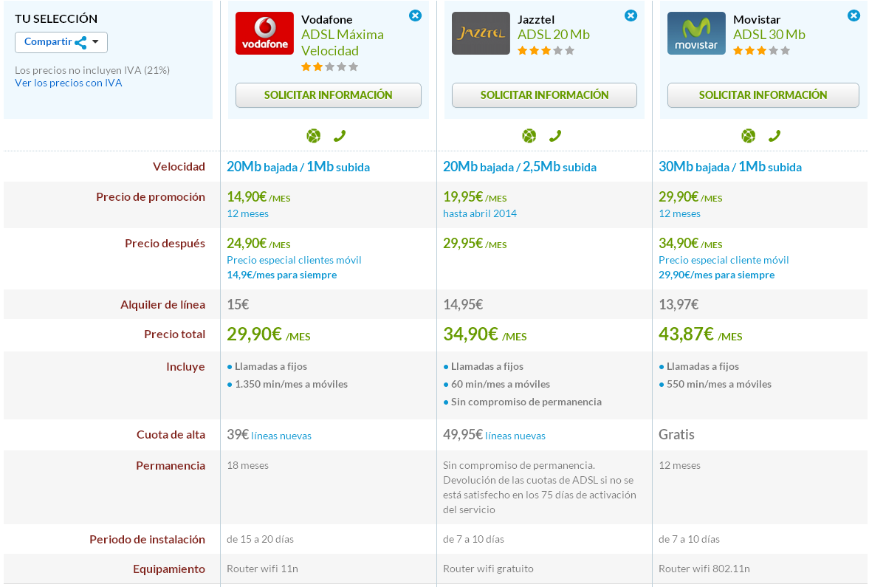Viewport: 869px width, 587px height.
Task: Click 30Mb bajada / 1Mb subida speed
Action: coord(730,167)
